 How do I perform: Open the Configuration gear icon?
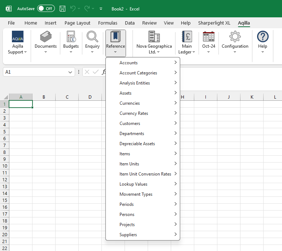(235, 36)
